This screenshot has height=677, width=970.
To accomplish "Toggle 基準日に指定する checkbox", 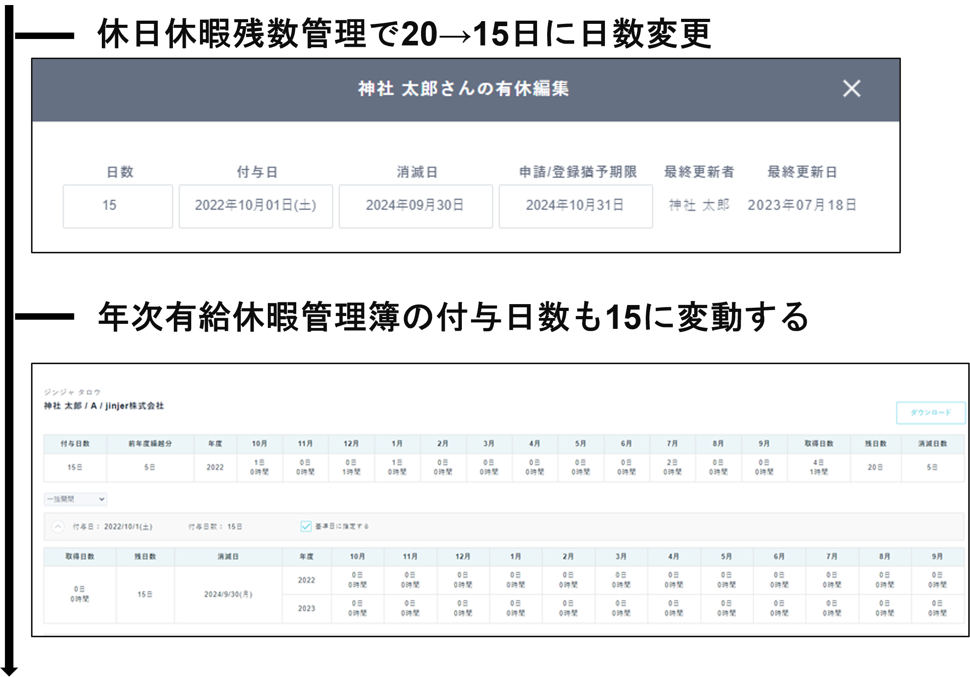I will click(x=306, y=526).
